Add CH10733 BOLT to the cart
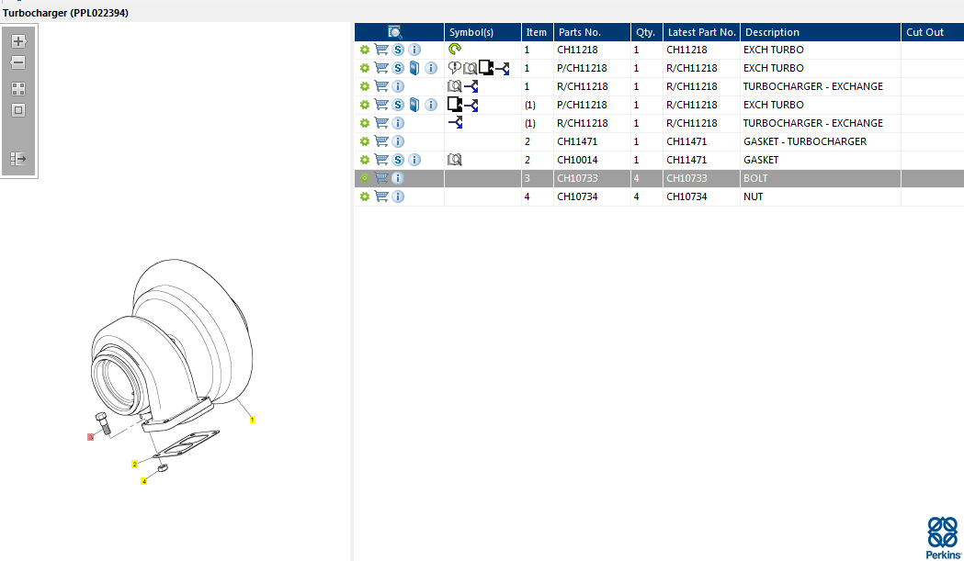The image size is (964, 561). click(381, 178)
